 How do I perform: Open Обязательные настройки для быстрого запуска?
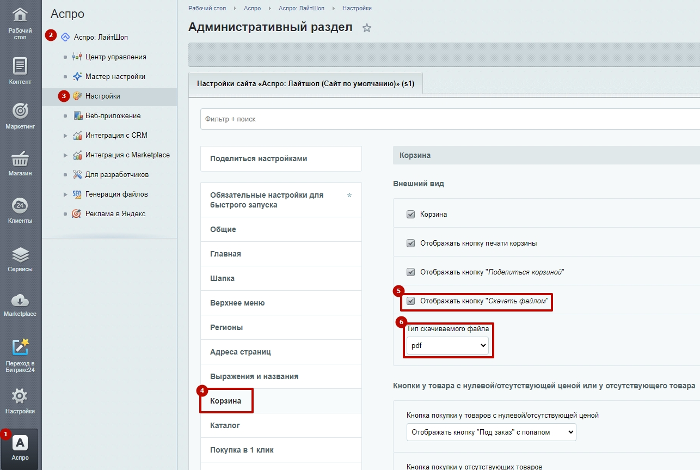pyautogui.click(x=281, y=200)
